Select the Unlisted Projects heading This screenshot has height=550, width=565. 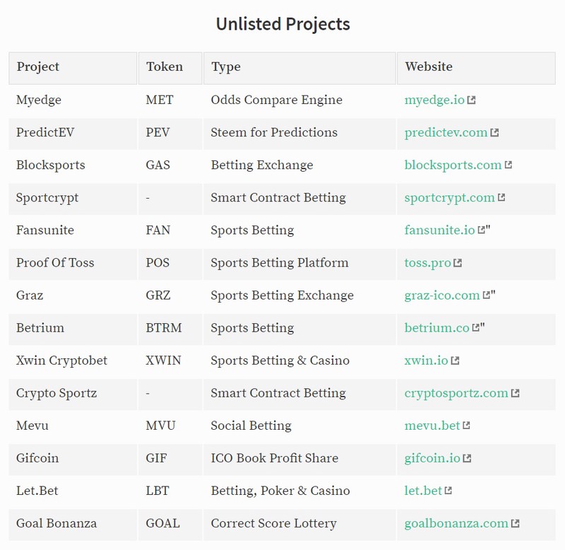(283, 24)
